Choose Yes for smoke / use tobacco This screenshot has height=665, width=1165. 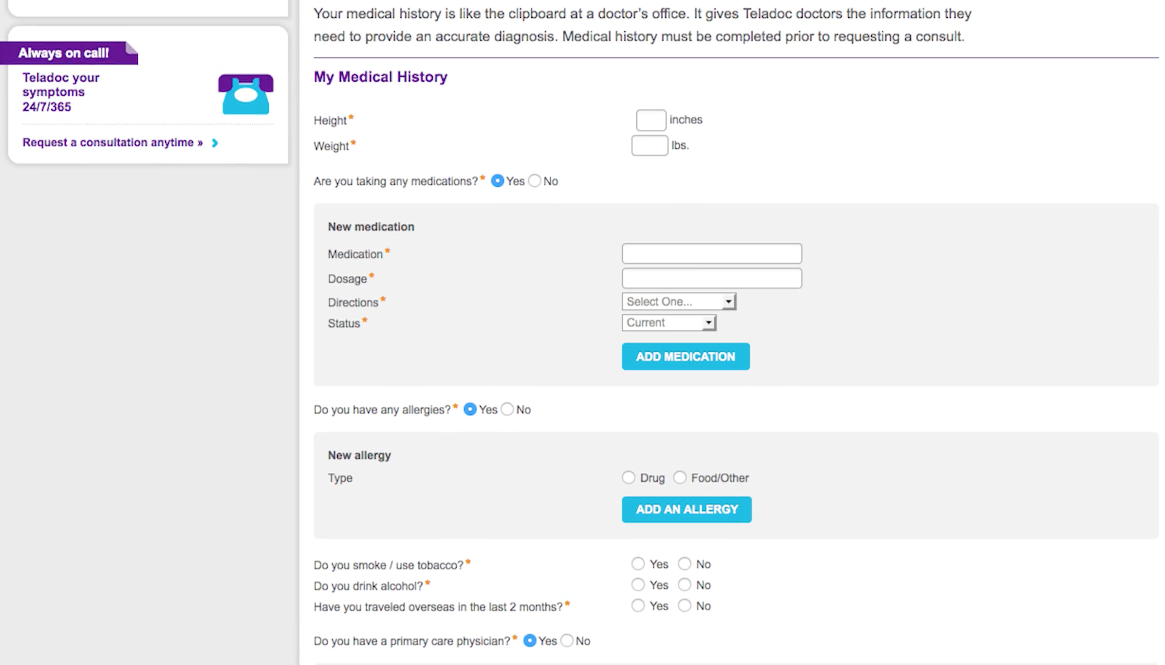638,563
